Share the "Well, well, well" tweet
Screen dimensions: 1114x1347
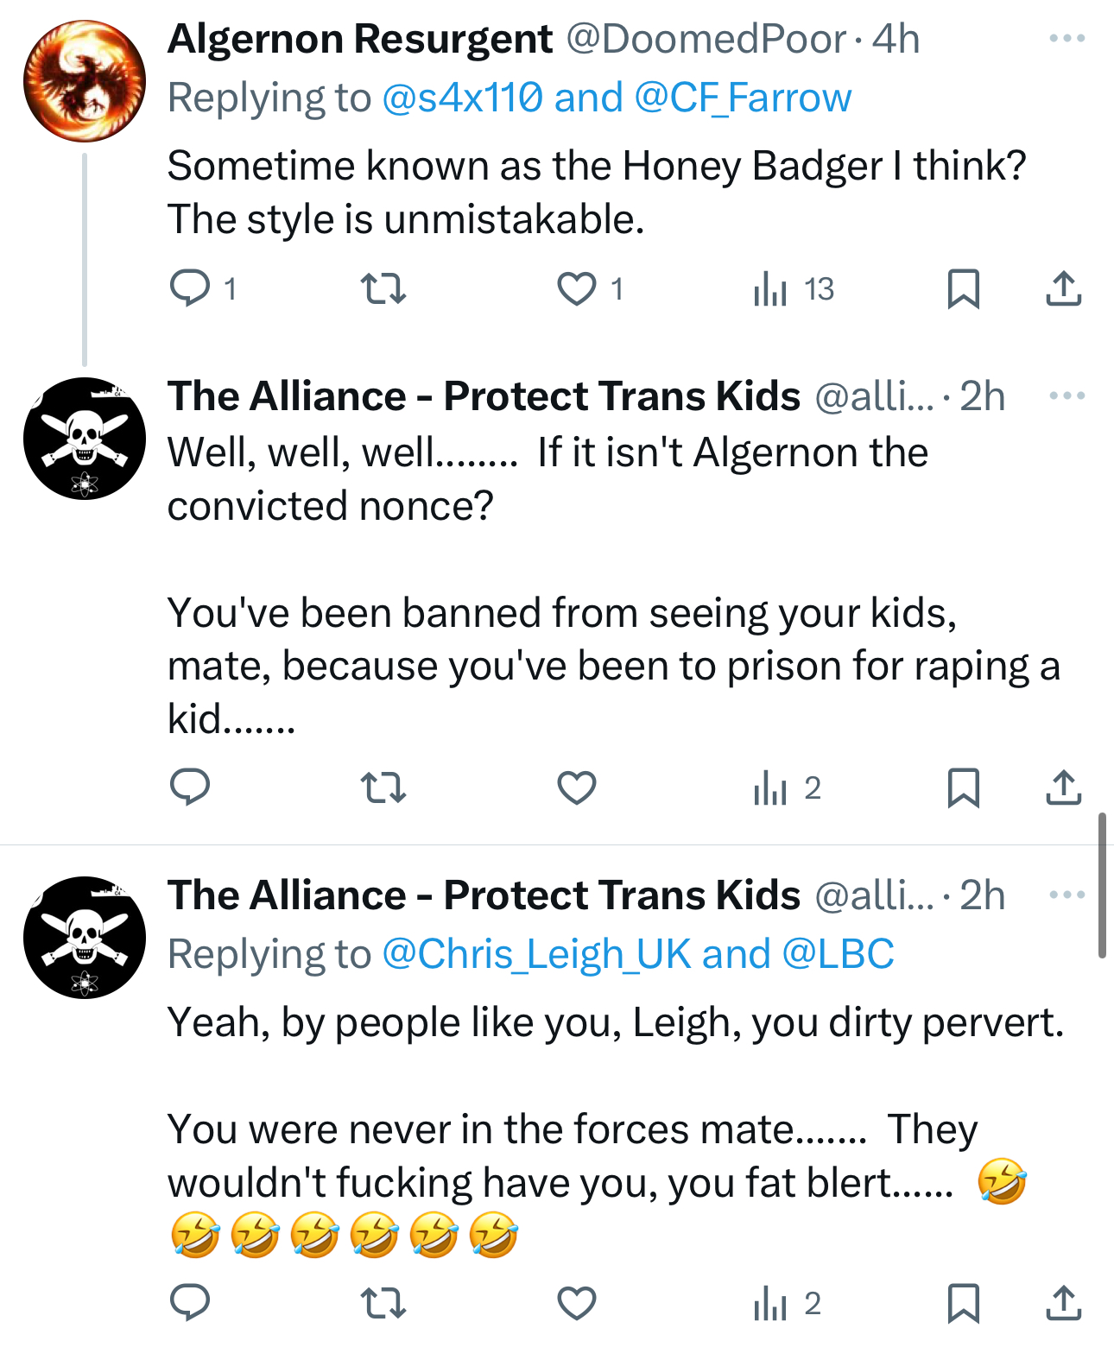click(1063, 787)
